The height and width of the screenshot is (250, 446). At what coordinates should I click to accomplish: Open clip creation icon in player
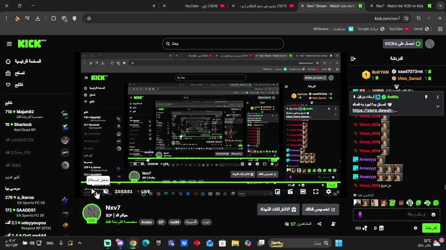pyautogui.click(x=290, y=192)
